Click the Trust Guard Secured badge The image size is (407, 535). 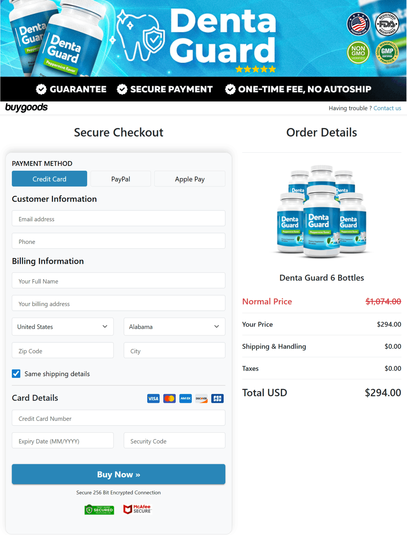click(x=99, y=510)
